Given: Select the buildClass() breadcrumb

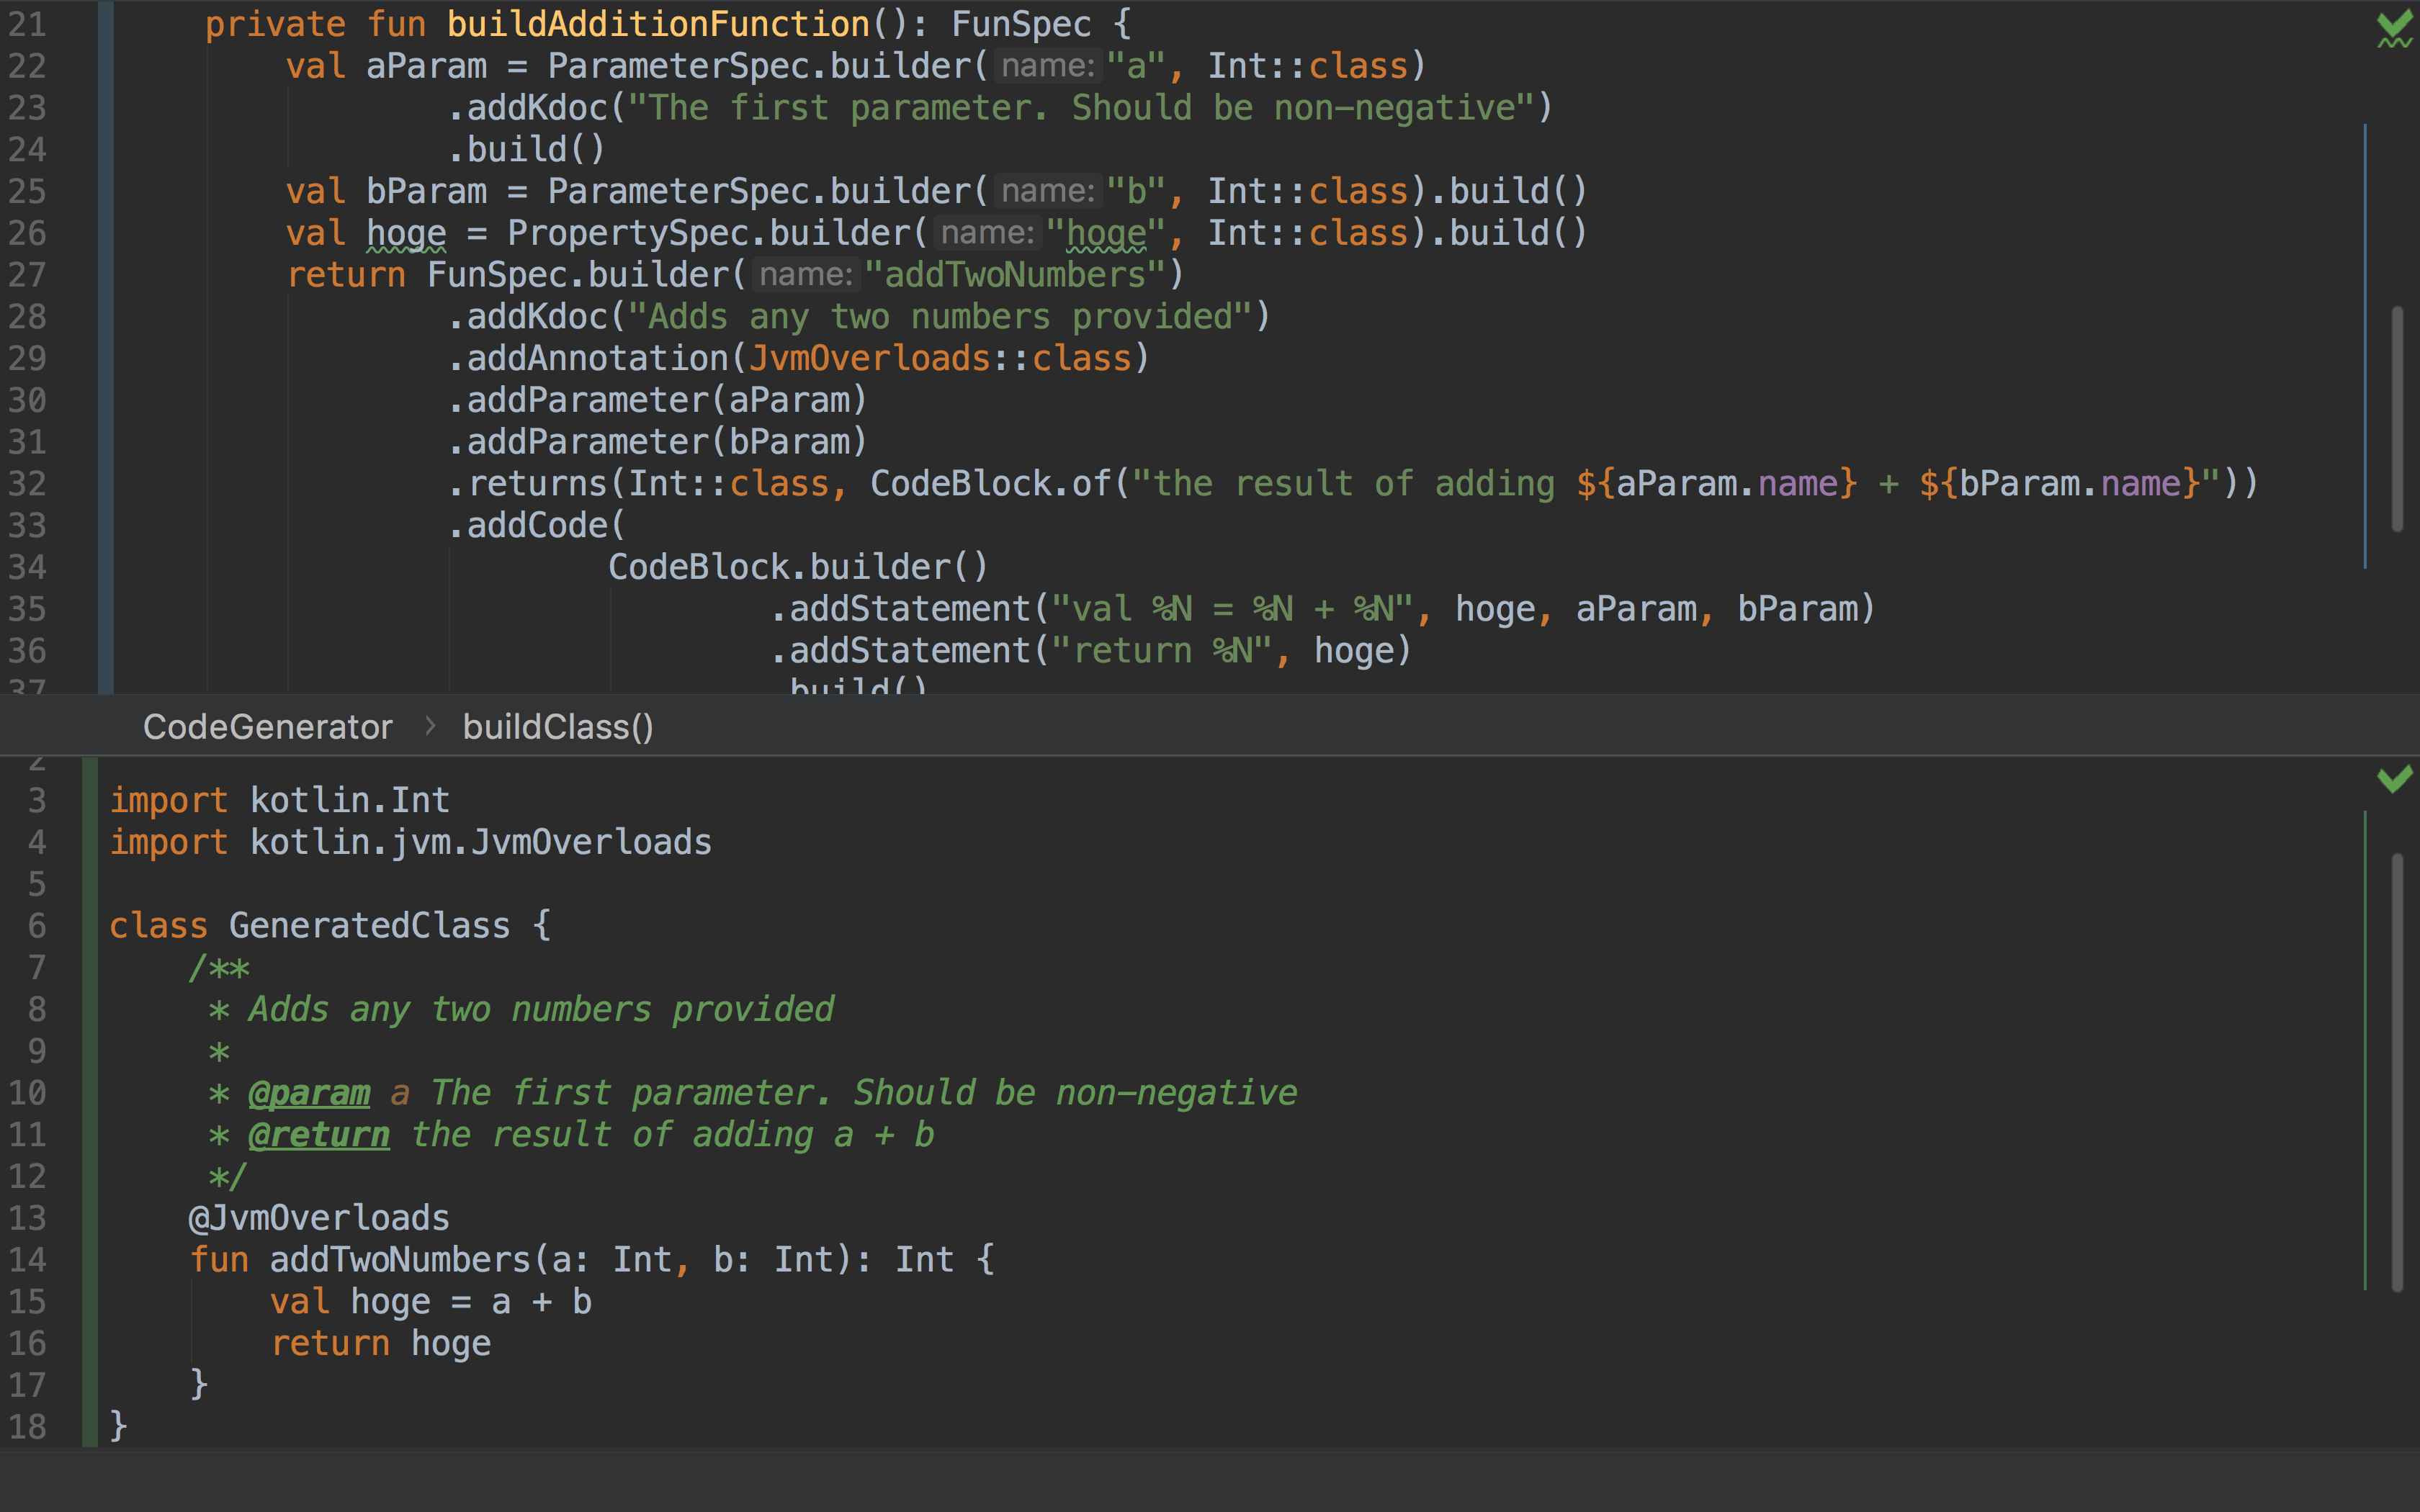Looking at the screenshot, I should click(x=557, y=727).
